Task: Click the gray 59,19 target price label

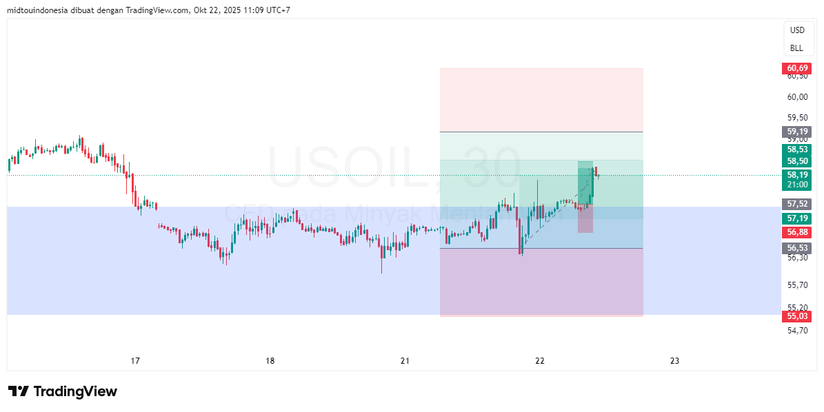Action: [798, 131]
